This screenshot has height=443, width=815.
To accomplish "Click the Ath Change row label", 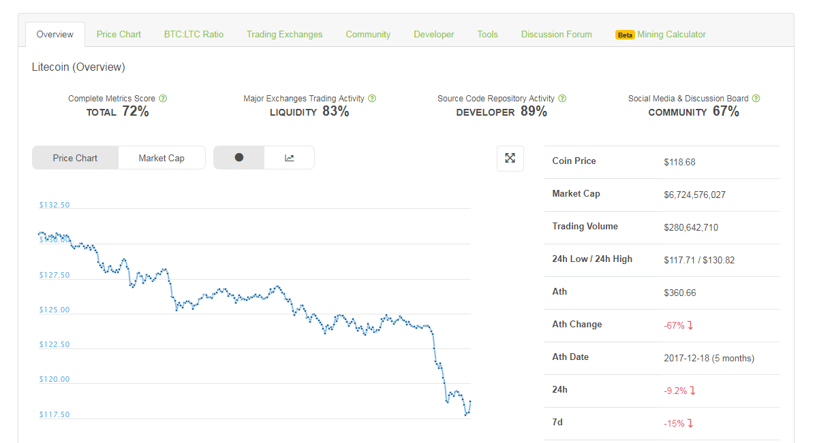I will (577, 325).
